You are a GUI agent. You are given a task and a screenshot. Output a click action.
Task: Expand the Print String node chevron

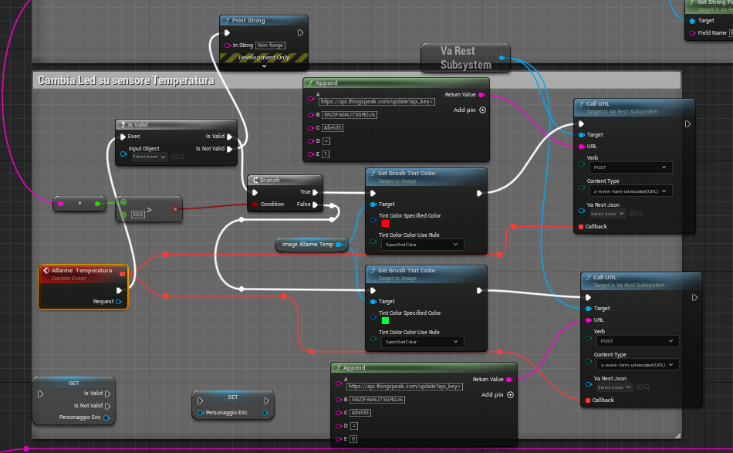pos(264,66)
